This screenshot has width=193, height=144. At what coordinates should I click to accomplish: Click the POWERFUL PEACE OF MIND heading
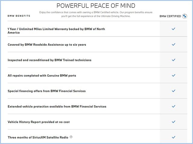tap(96, 6)
